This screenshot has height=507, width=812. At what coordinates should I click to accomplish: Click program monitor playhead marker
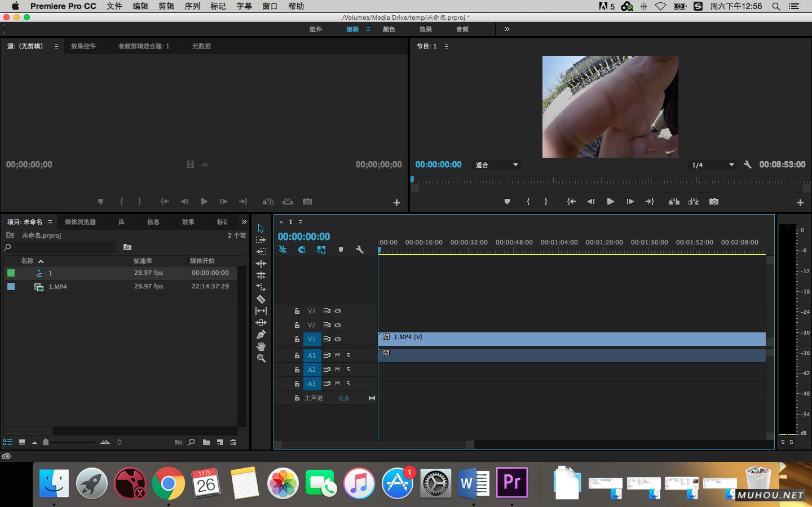412,179
